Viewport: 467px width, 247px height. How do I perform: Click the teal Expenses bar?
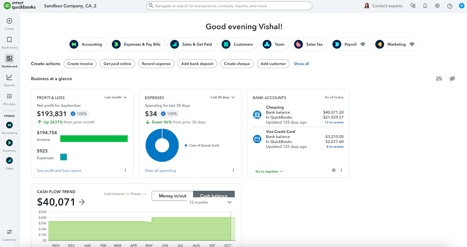pos(64,157)
